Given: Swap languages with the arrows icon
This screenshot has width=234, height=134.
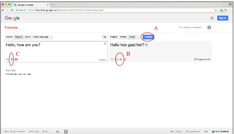Looking at the screenshot, I should 105,37.
